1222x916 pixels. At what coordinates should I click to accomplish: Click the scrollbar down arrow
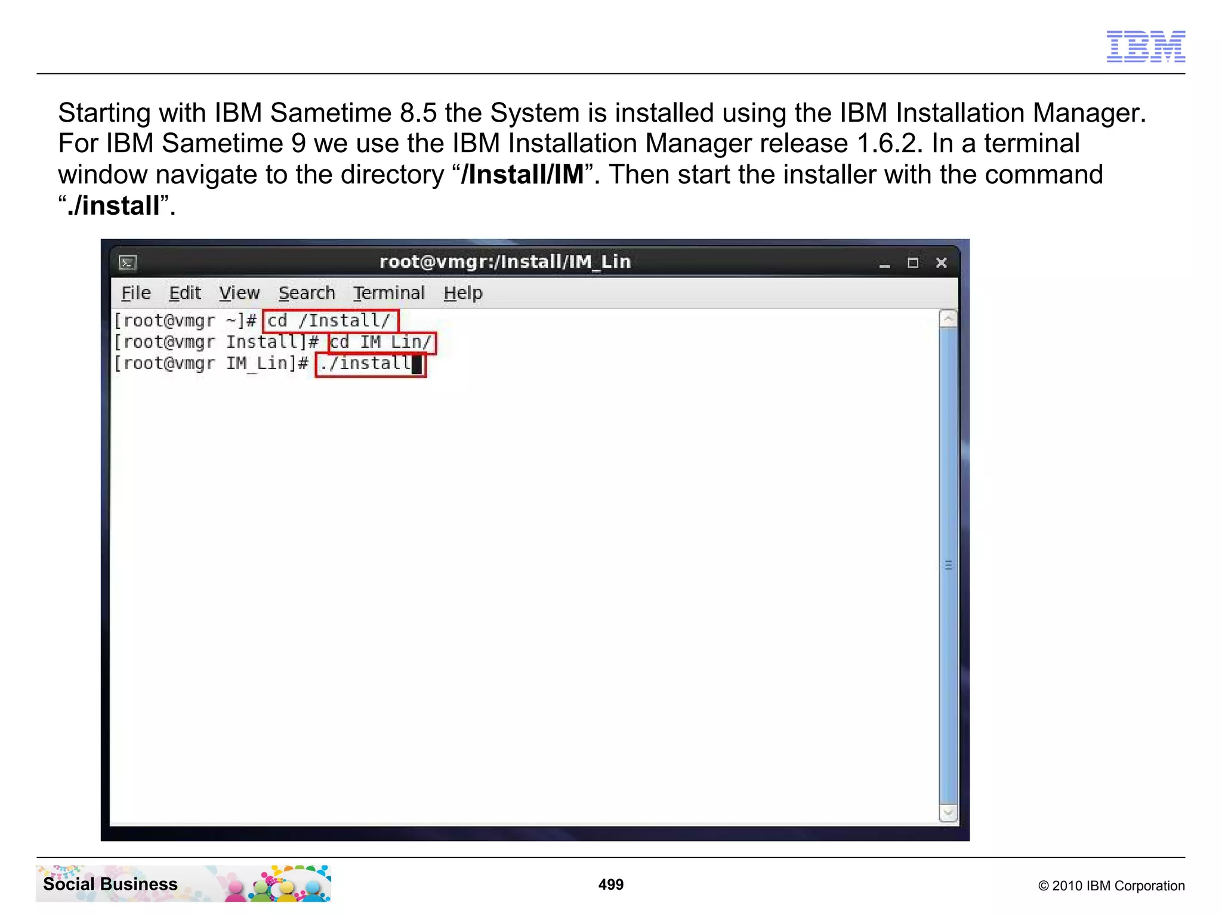pos(948,813)
